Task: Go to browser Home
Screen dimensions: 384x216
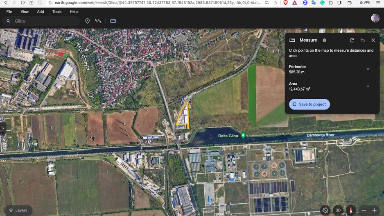Action: click(x=32, y=3)
